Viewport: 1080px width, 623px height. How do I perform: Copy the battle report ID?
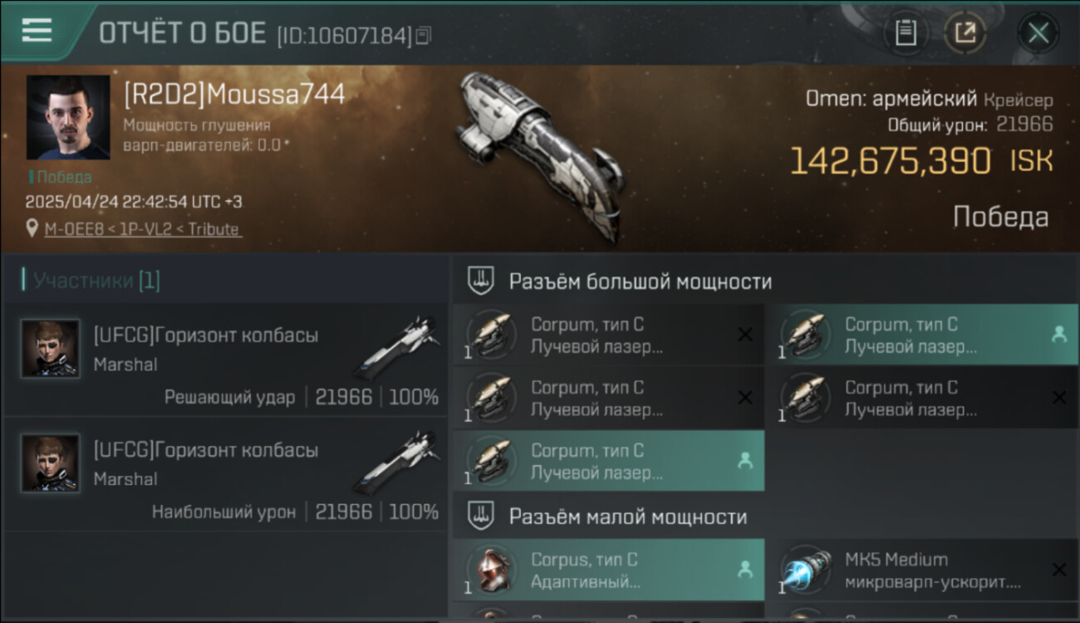[424, 35]
